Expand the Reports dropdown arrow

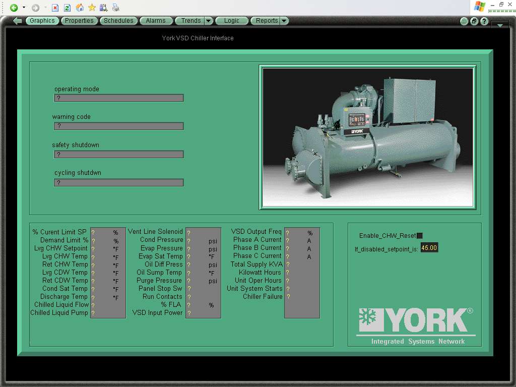tap(284, 21)
